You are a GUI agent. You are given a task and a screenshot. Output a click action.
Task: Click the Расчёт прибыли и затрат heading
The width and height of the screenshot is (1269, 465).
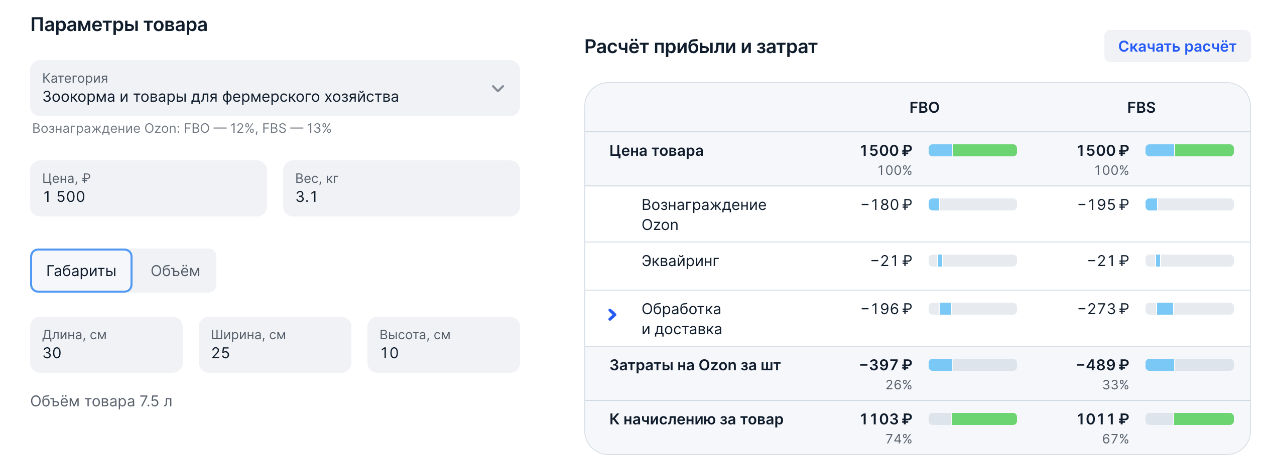click(x=701, y=47)
